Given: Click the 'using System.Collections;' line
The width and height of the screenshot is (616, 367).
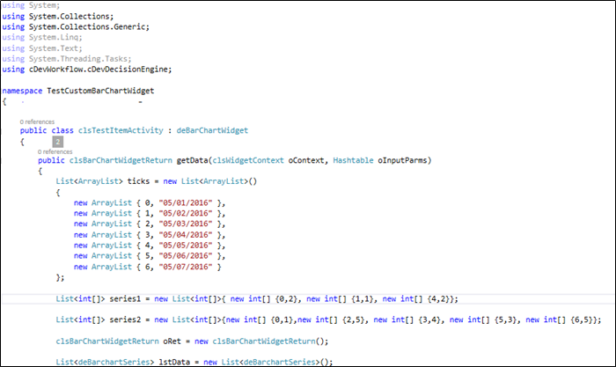Looking at the screenshot, I should coord(58,17).
